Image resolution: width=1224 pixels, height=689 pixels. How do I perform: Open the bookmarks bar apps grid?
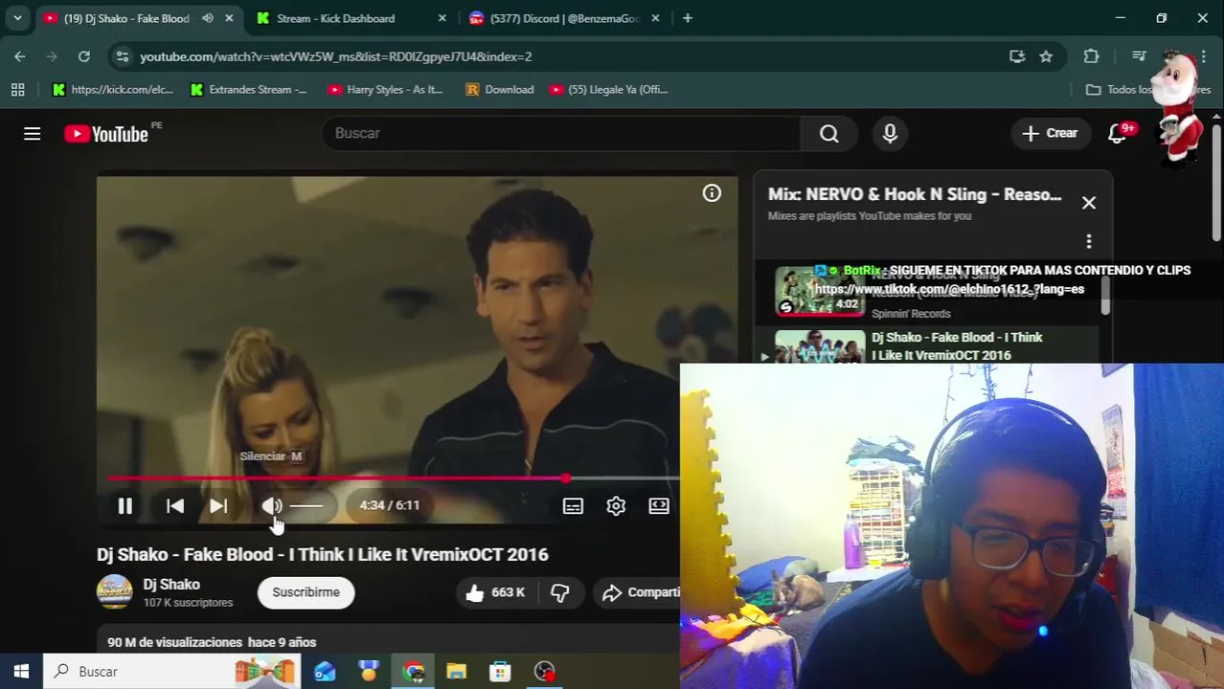point(17,89)
